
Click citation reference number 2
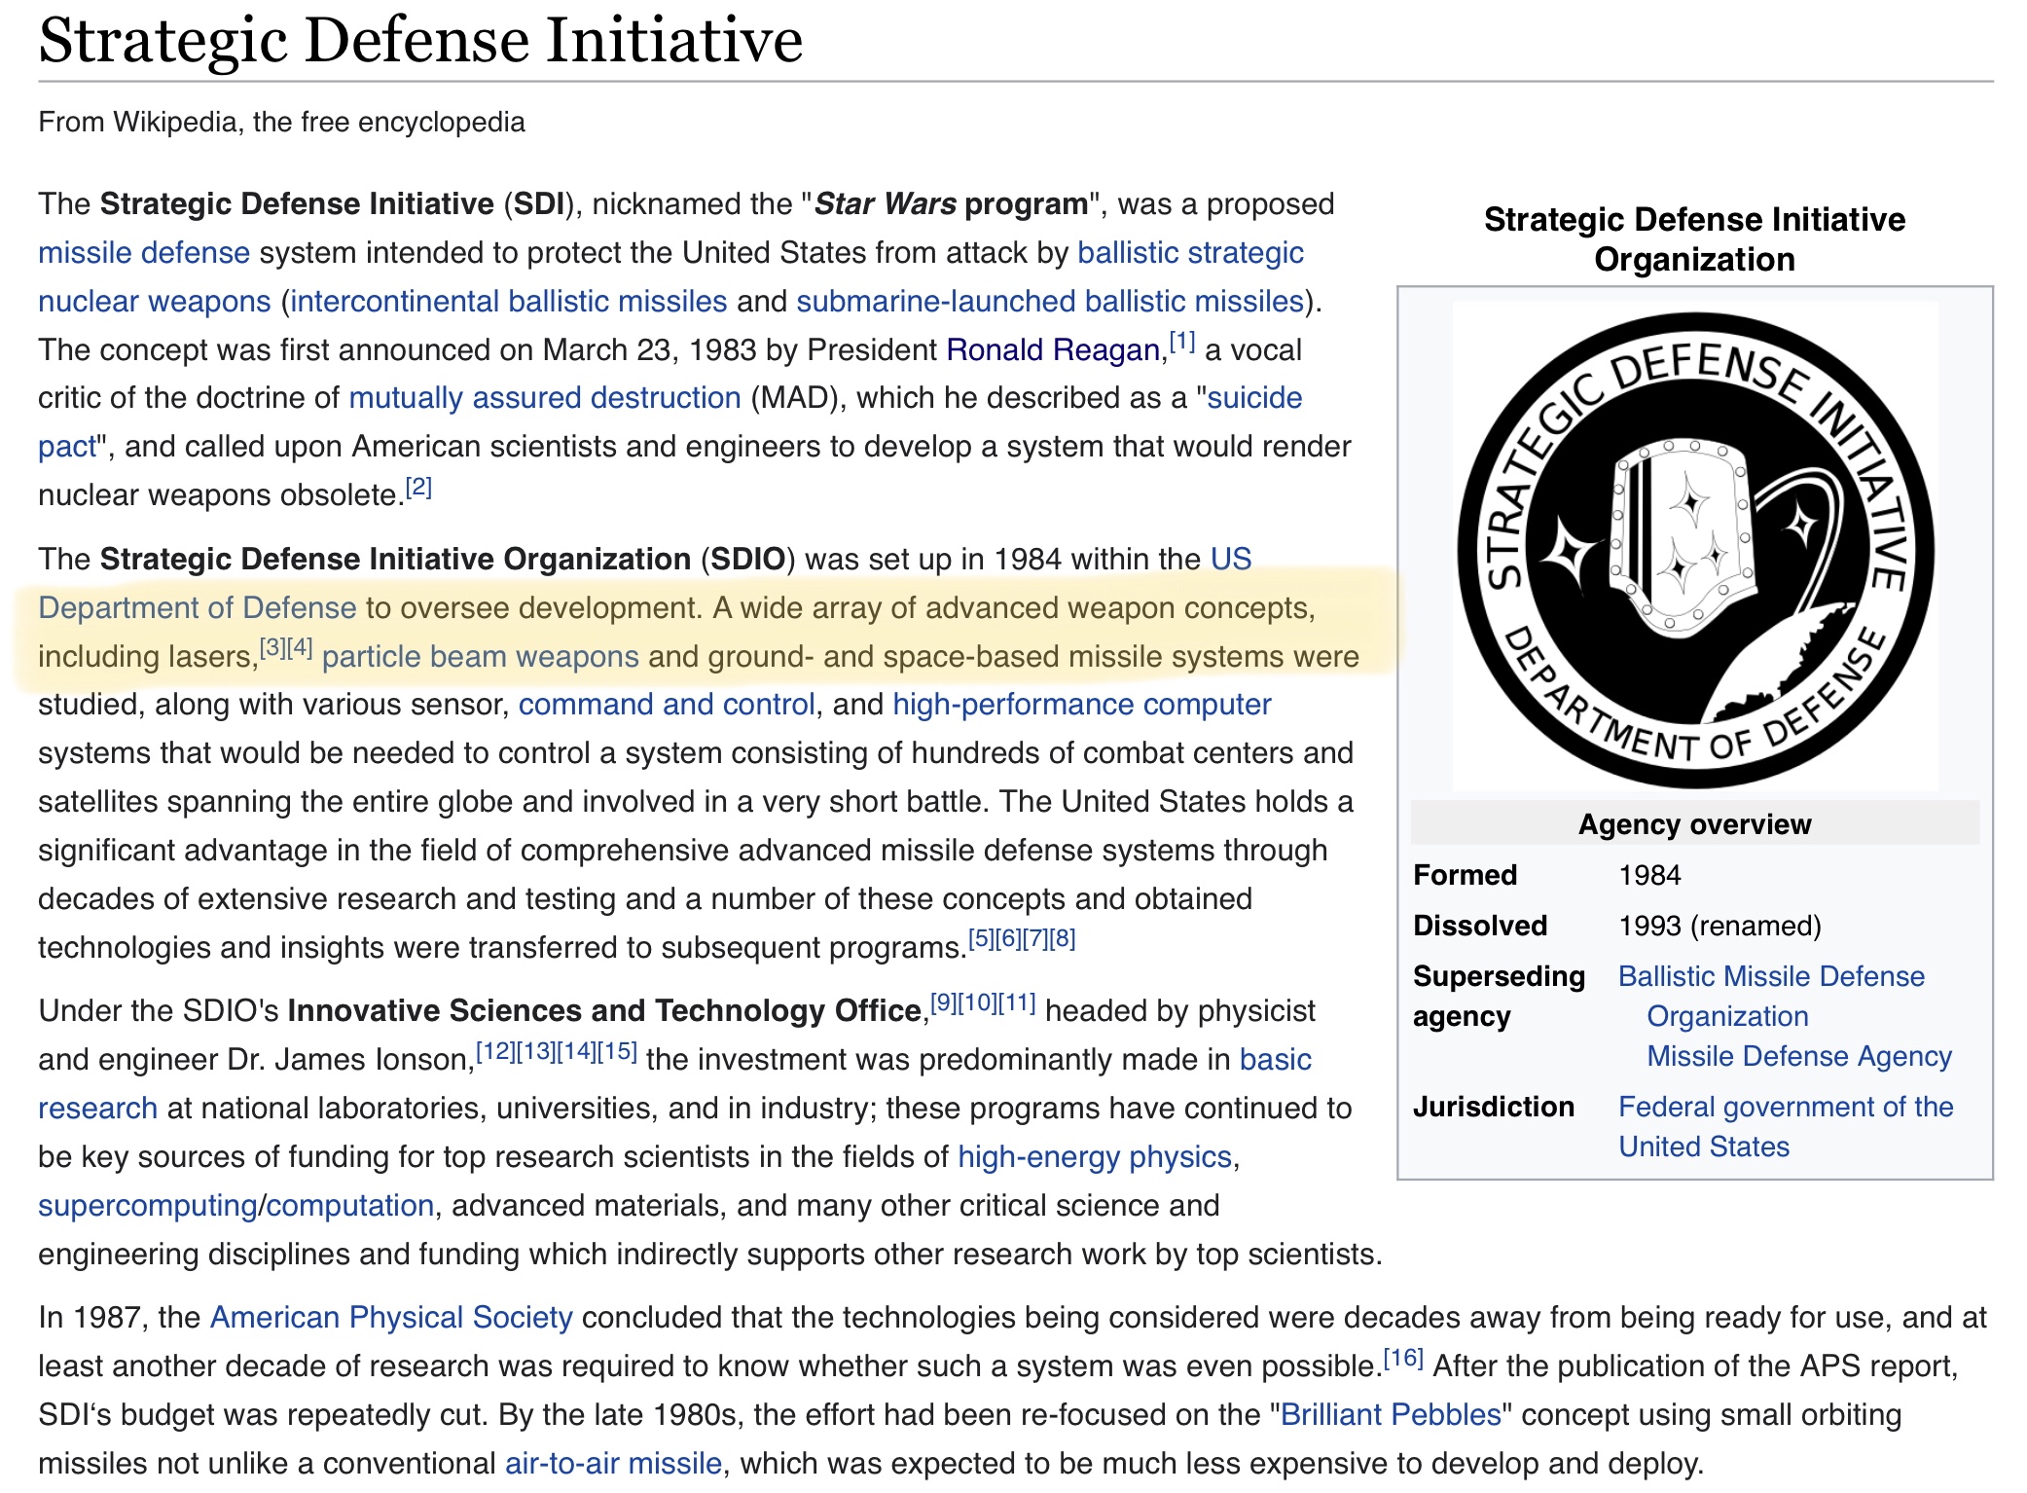tap(418, 488)
